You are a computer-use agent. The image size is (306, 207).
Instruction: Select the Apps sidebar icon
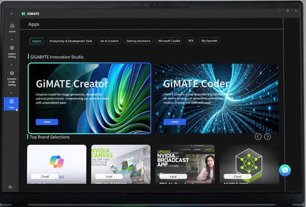tap(11, 103)
